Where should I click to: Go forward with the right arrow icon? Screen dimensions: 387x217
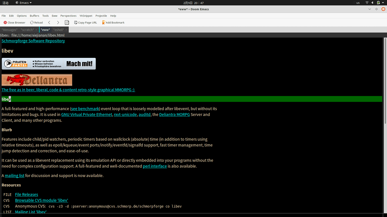point(58,23)
